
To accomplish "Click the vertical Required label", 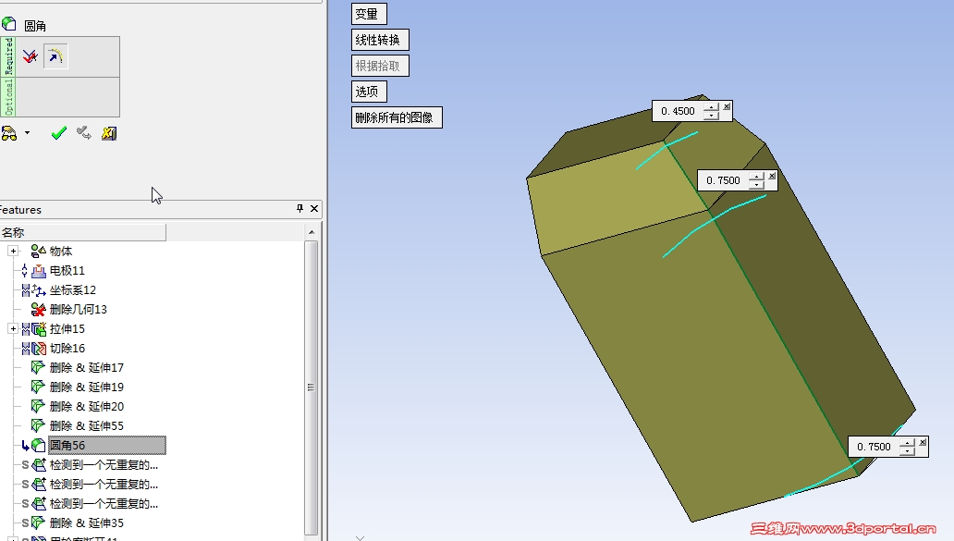I will click(8, 56).
